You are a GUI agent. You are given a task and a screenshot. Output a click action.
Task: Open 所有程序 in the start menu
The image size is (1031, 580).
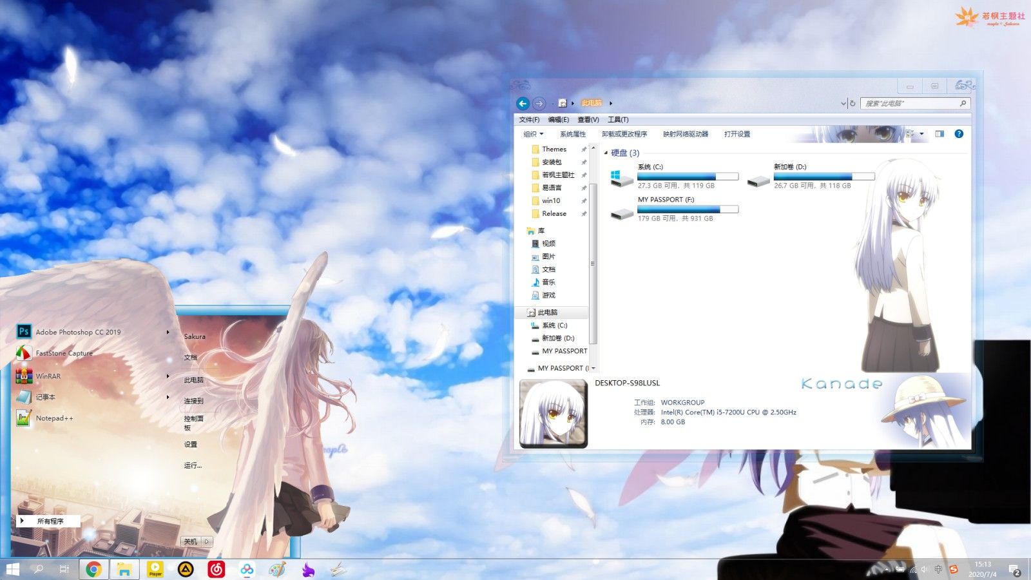point(49,521)
